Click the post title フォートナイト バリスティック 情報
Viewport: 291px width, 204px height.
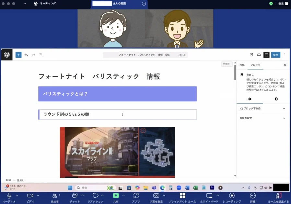click(x=99, y=76)
